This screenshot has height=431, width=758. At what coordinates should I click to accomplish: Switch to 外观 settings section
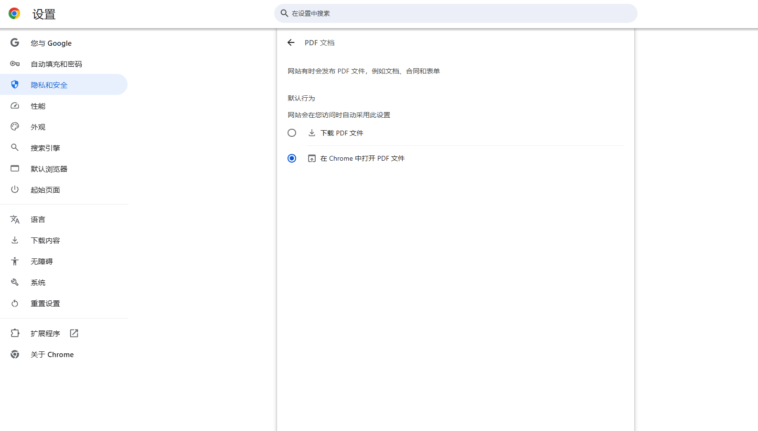point(64,127)
